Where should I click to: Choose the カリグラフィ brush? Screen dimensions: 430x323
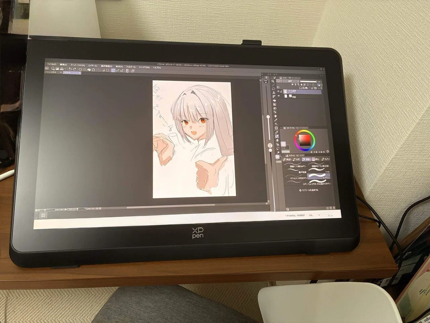pyautogui.click(x=319, y=176)
